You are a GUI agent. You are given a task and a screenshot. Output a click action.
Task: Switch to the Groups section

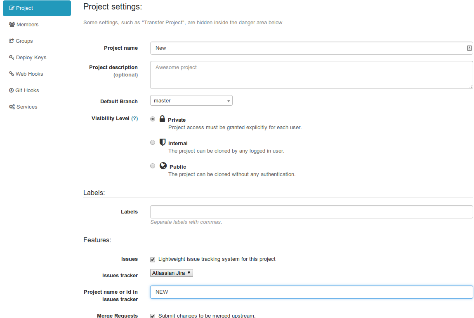click(24, 41)
